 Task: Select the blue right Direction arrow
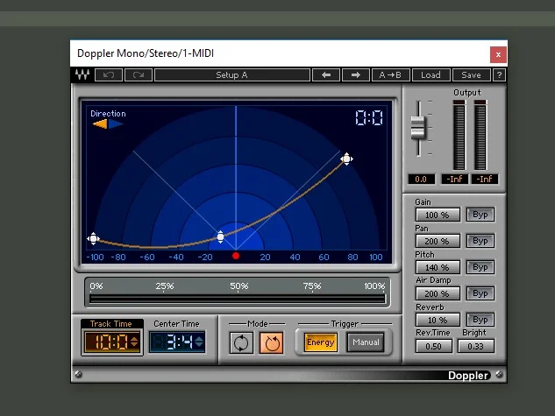tap(116, 124)
